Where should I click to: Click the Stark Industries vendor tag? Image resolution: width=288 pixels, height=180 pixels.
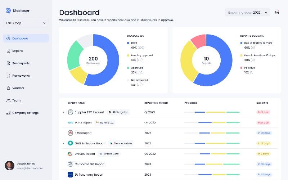point(121,143)
